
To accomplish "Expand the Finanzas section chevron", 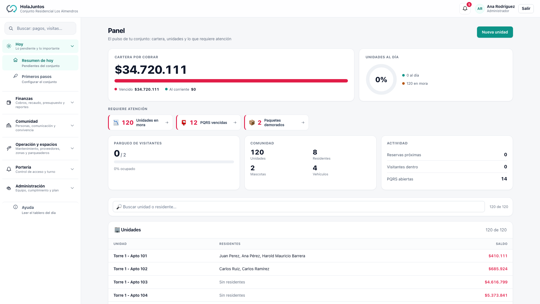I will 72,103.
